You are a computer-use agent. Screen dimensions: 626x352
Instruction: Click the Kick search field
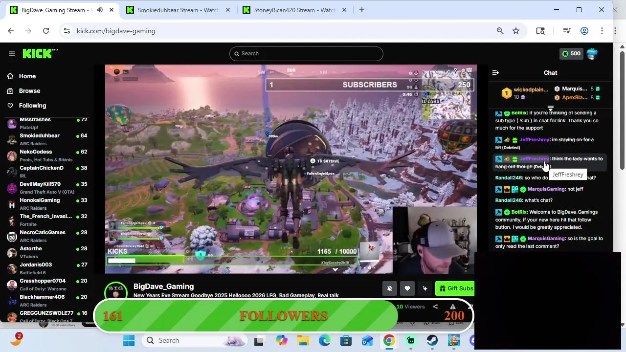tap(306, 54)
